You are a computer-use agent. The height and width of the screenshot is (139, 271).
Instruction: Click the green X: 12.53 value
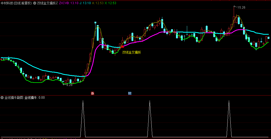111,3
